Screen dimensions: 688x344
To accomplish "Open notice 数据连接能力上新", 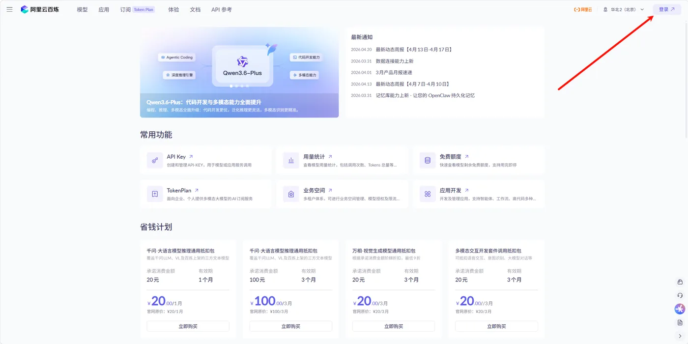I will click(x=395, y=61).
